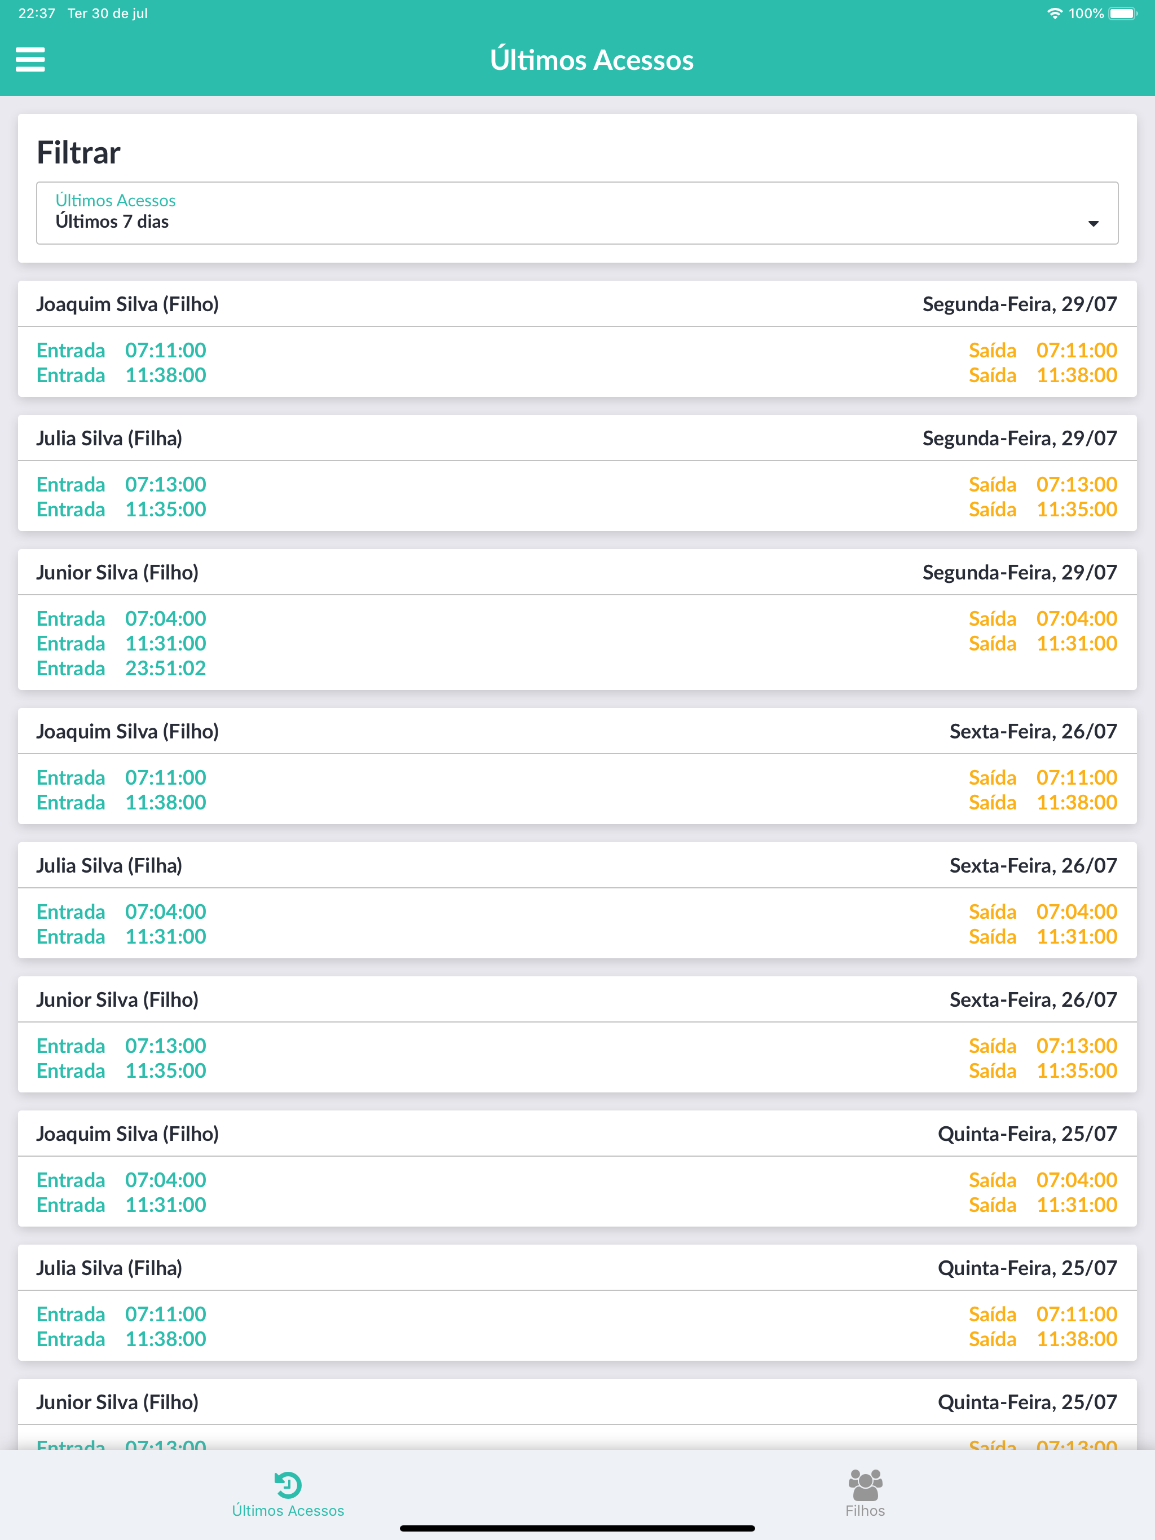Click the Entrada 23:51:02 entry
1155x1540 pixels.
tap(121, 669)
